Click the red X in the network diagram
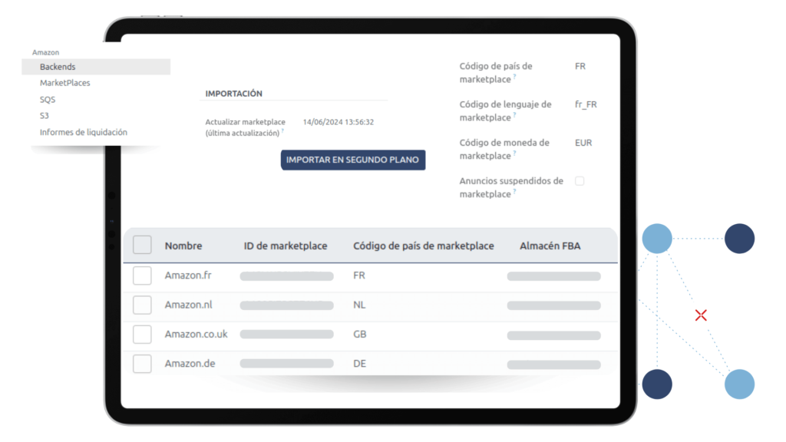786x442 pixels. coord(700,315)
